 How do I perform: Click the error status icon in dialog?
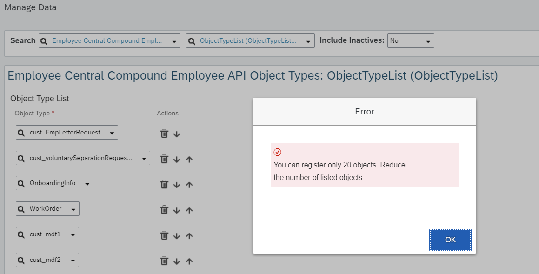click(278, 152)
